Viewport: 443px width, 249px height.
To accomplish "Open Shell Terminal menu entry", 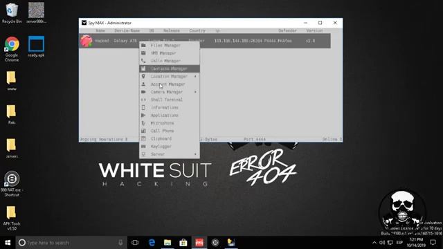I will point(169,100).
